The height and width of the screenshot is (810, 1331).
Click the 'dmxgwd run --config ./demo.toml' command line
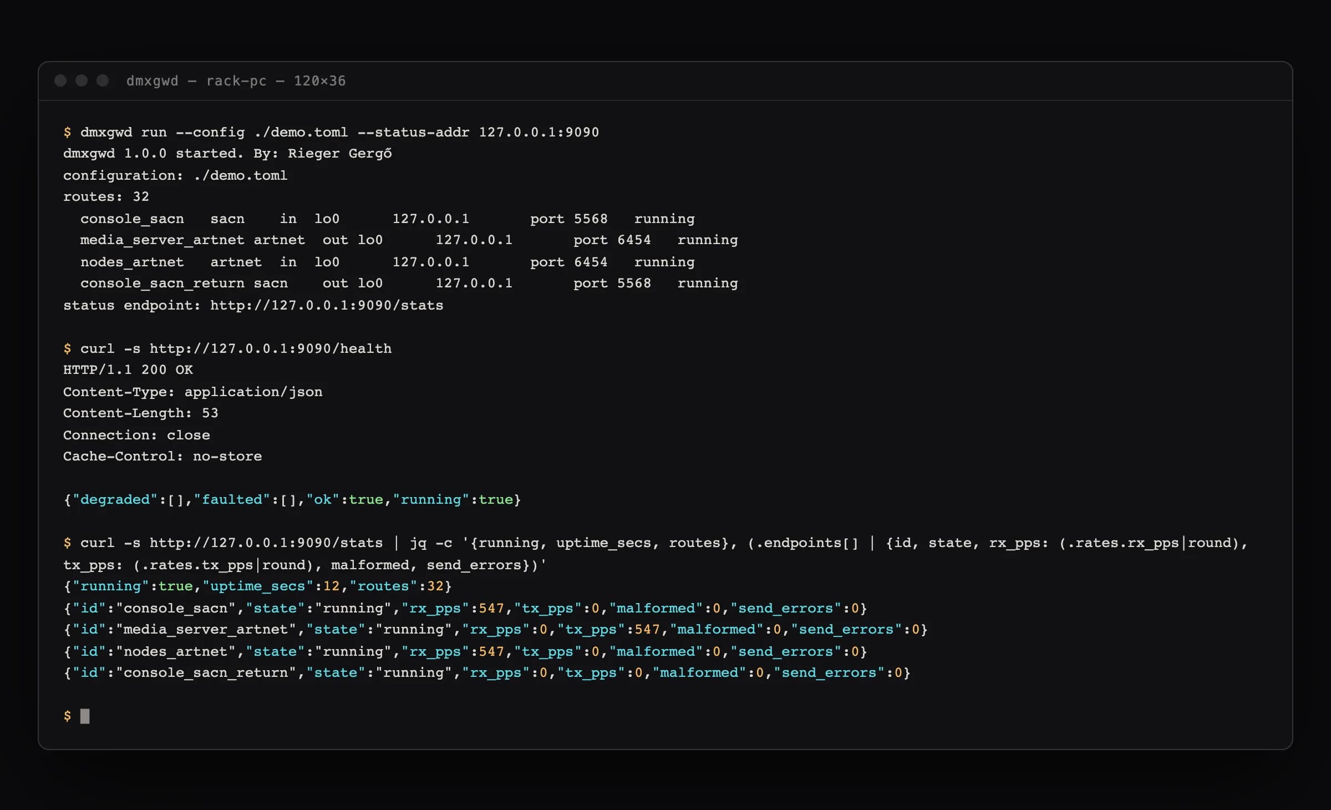tap(331, 132)
